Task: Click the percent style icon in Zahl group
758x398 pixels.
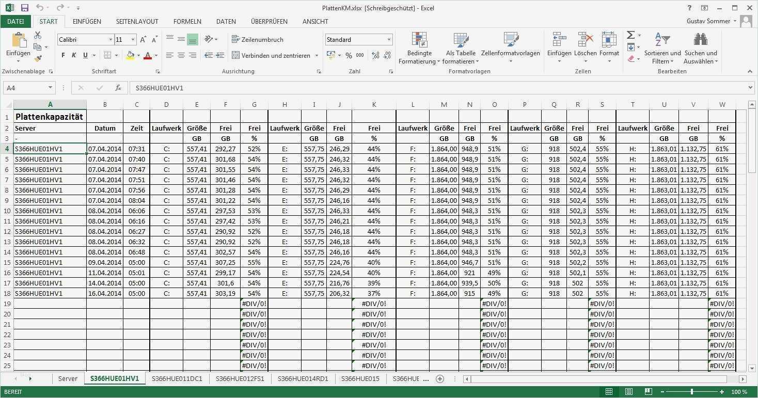Action: pos(349,55)
